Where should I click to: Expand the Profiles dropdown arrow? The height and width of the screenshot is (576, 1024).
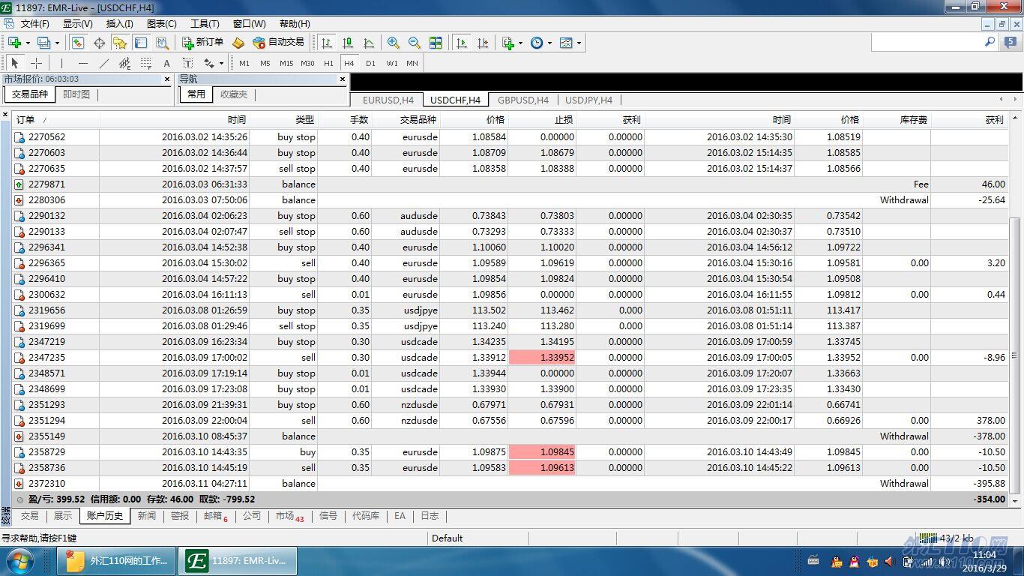[x=57, y=43]
